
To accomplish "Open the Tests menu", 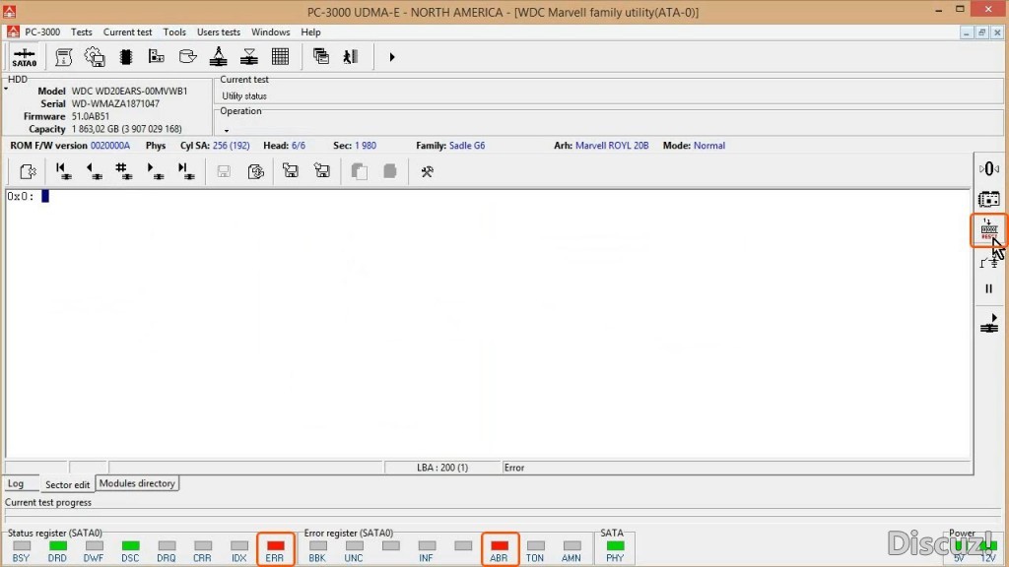I will tap(81, 32).
